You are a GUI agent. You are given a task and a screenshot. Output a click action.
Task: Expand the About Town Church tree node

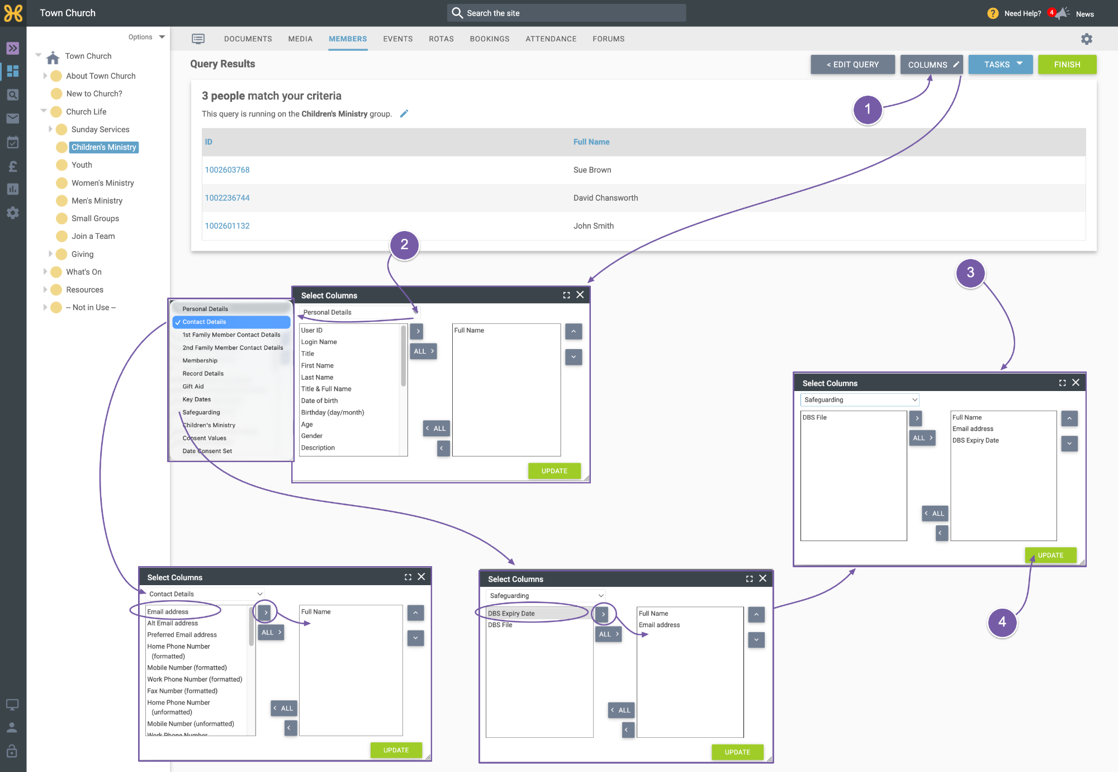45,76
